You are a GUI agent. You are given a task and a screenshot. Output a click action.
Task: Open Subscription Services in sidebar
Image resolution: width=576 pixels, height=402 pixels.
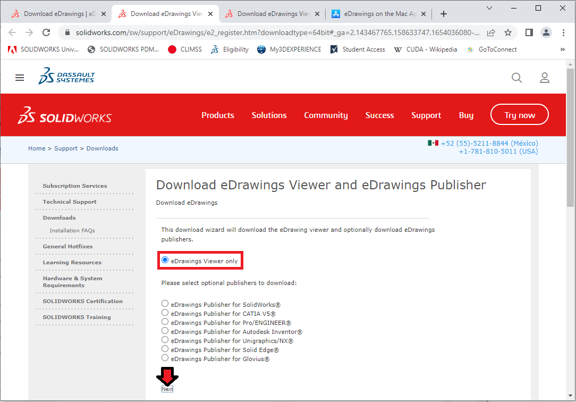point(75,186)
